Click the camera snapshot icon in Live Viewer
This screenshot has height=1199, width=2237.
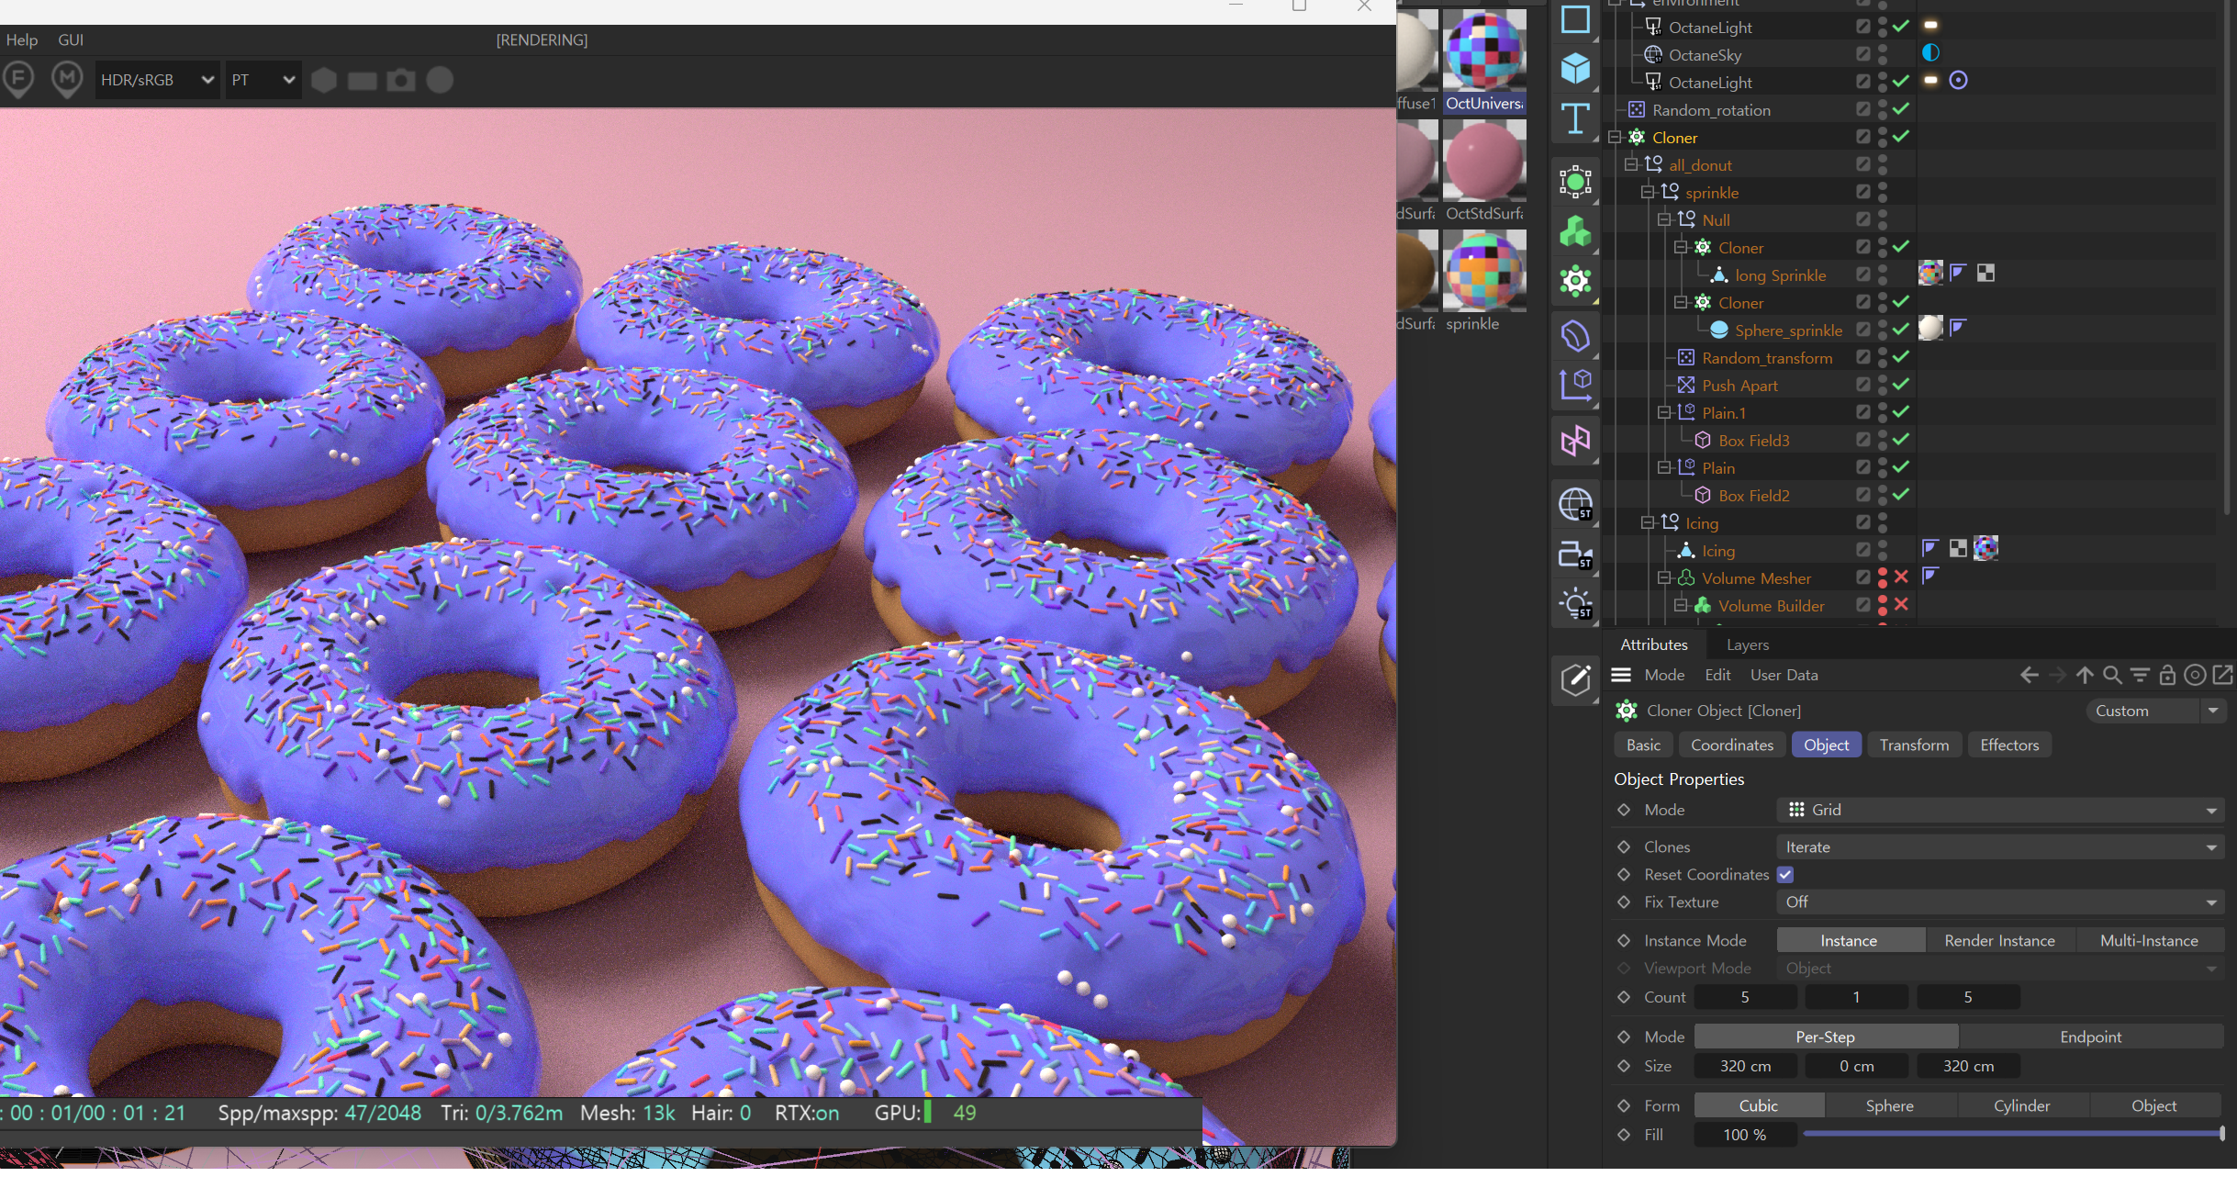(400, 80)
